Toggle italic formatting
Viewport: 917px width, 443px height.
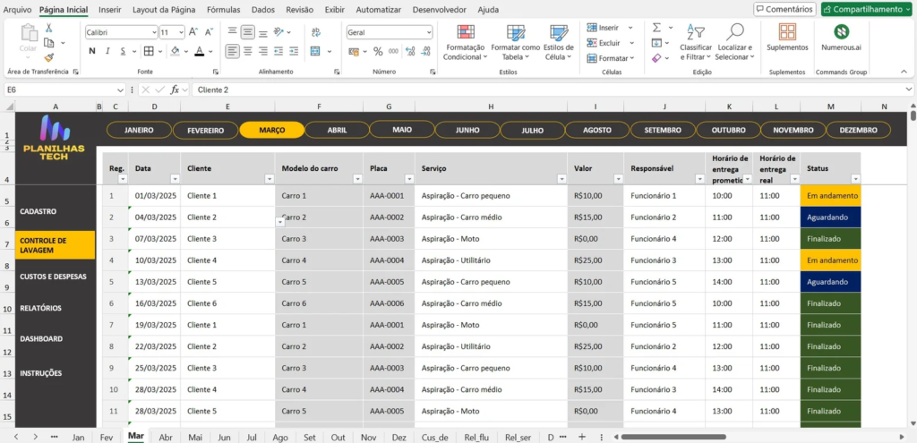[107, 51]
